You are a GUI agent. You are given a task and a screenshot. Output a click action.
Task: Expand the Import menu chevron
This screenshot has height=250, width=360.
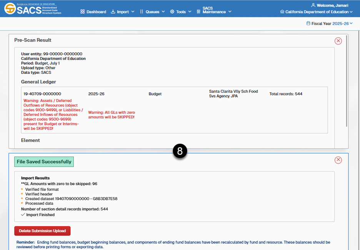[x=133, y=12]
